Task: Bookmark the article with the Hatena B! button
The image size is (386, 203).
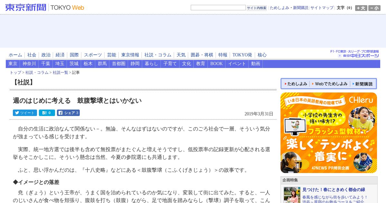Action: click(x=47, y=113)
